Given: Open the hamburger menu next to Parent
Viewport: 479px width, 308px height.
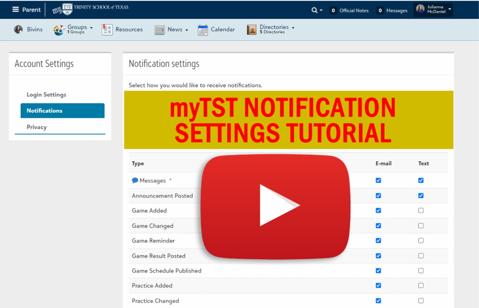Looking at the screenshot, I should pyautogui.click(x=16, y=10).
